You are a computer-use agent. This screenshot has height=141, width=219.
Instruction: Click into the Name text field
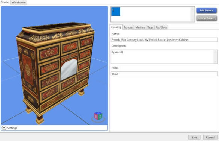click(164, 40)
